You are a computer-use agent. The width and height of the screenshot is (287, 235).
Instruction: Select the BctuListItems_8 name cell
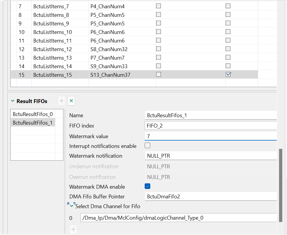[60, 15]
